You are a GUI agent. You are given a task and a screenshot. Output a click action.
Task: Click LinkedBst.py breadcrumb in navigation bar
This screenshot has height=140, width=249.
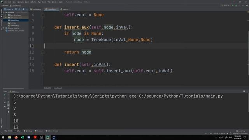[x=15, y=6]
